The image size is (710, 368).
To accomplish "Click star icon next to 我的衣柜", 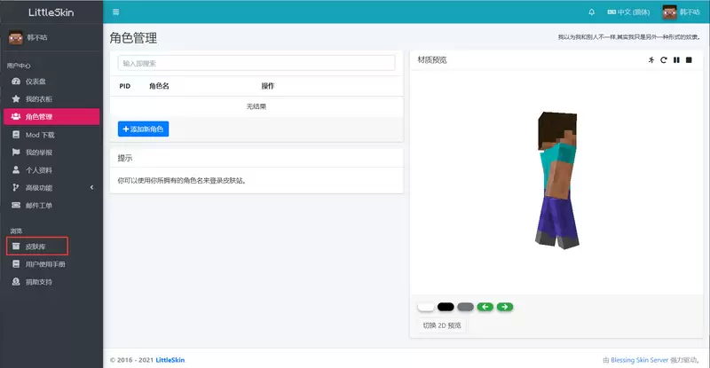I will 16,98.
